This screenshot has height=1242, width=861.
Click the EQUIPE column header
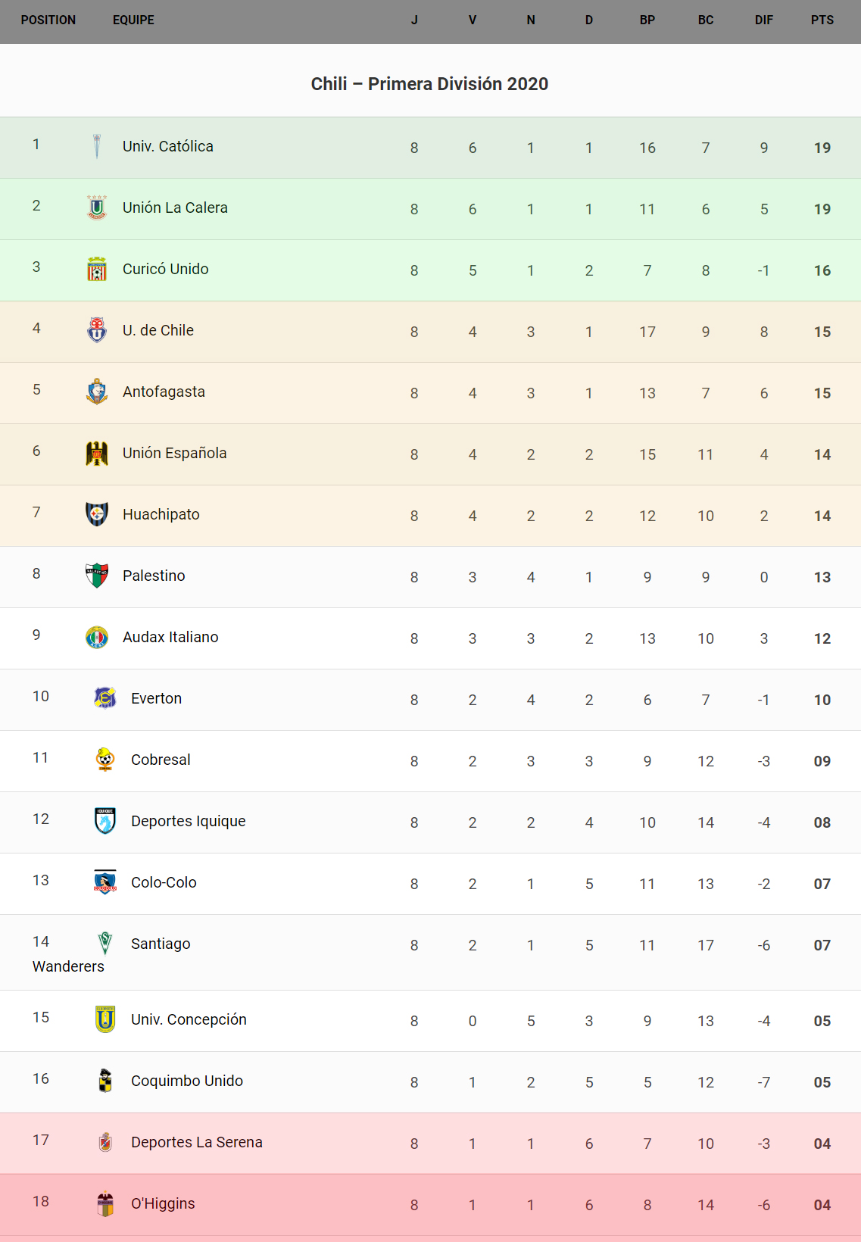[133, 20]
